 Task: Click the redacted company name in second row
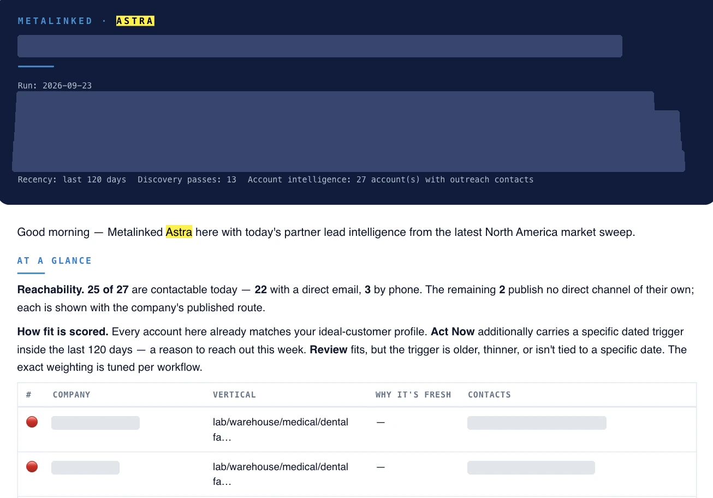pos(85,467)
